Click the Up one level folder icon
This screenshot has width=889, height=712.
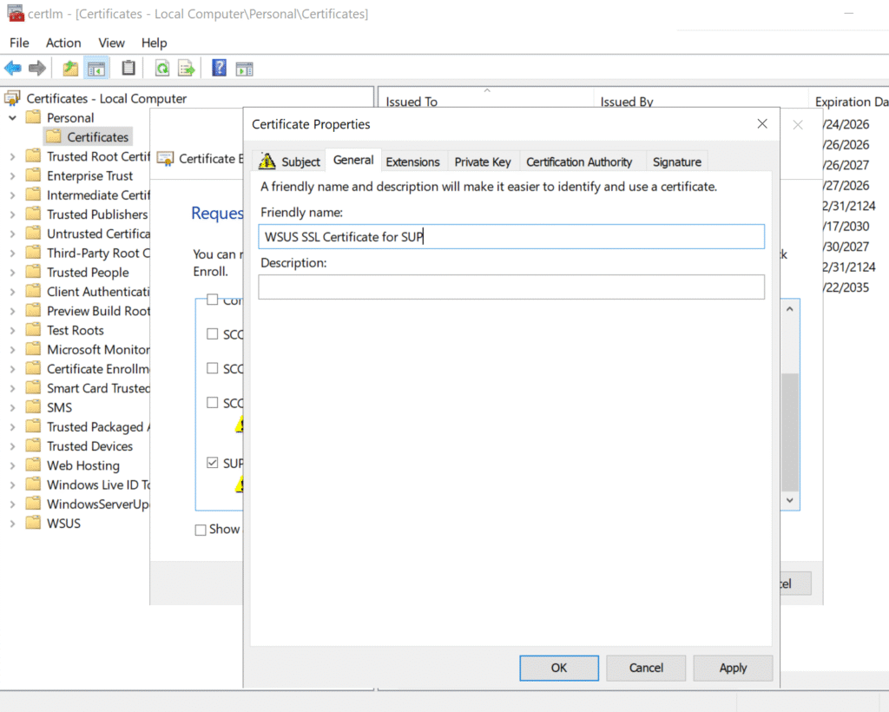[70, 69]
